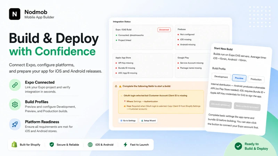This screenshot has width=278, height=156.
Task: Click the "Connected: @nodmoworks" status
Action: click(x=131, y=35)
